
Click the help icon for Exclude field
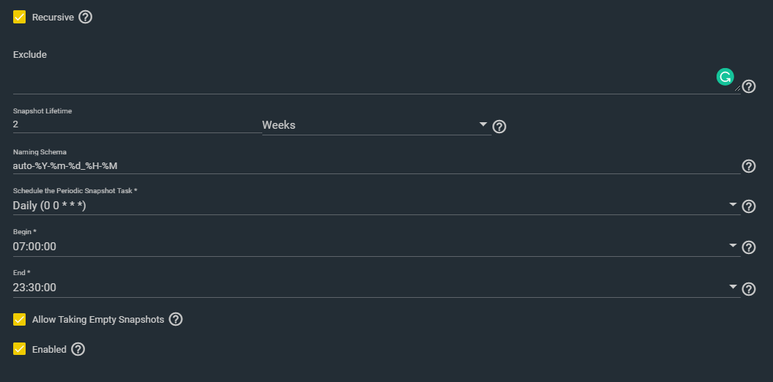(x=749, y=86)
